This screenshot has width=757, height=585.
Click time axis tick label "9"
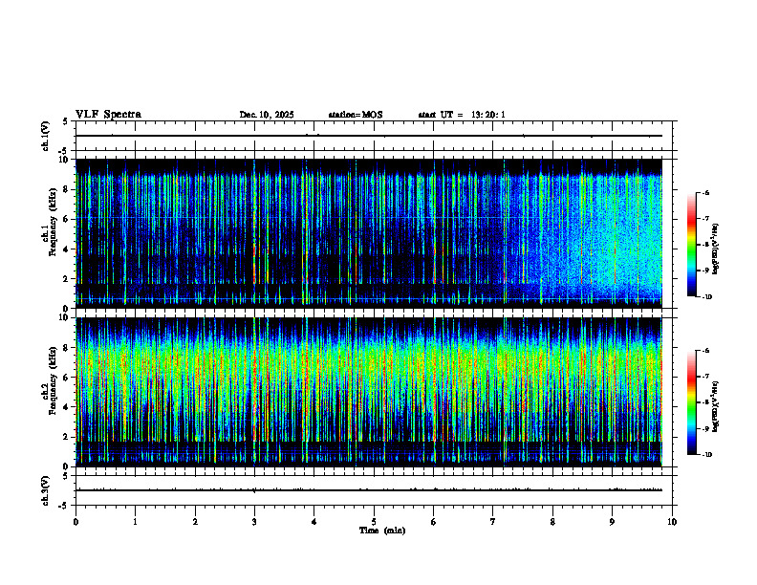click(x=612, y=522)
